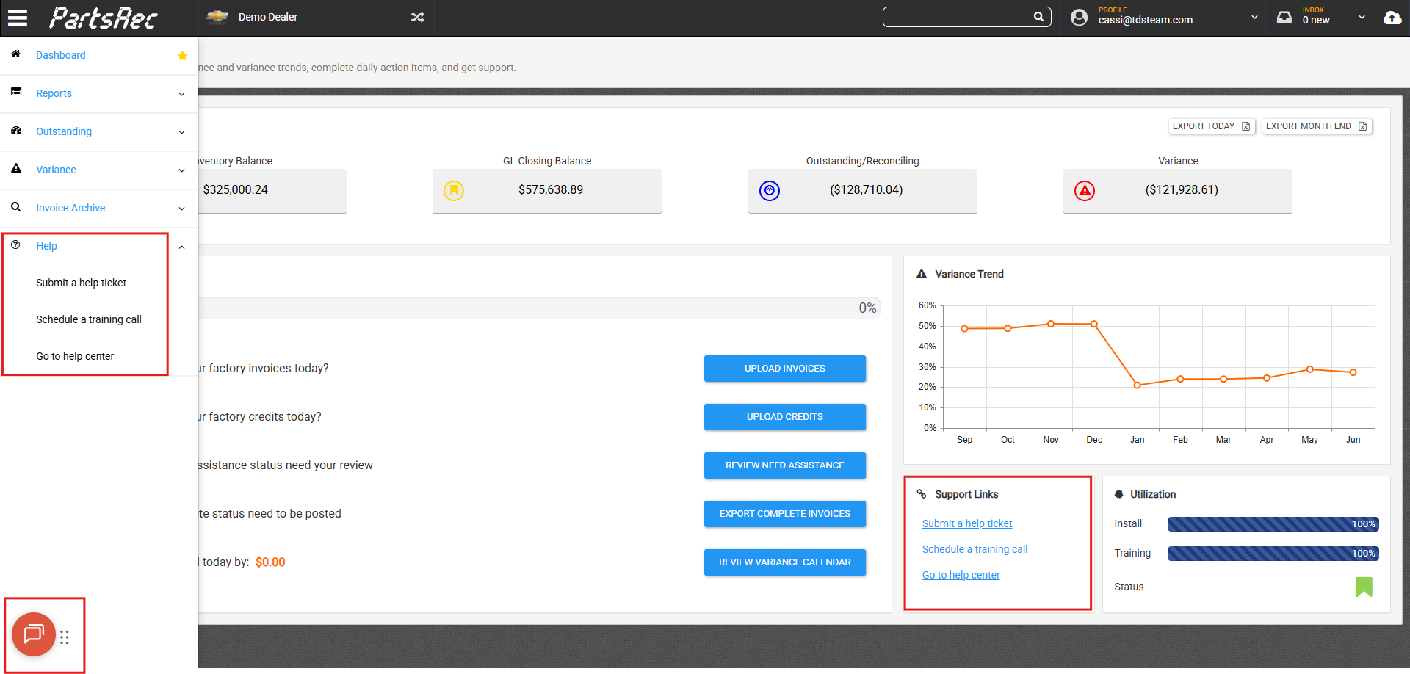Click the inbox tray icon

point(1284,17)
